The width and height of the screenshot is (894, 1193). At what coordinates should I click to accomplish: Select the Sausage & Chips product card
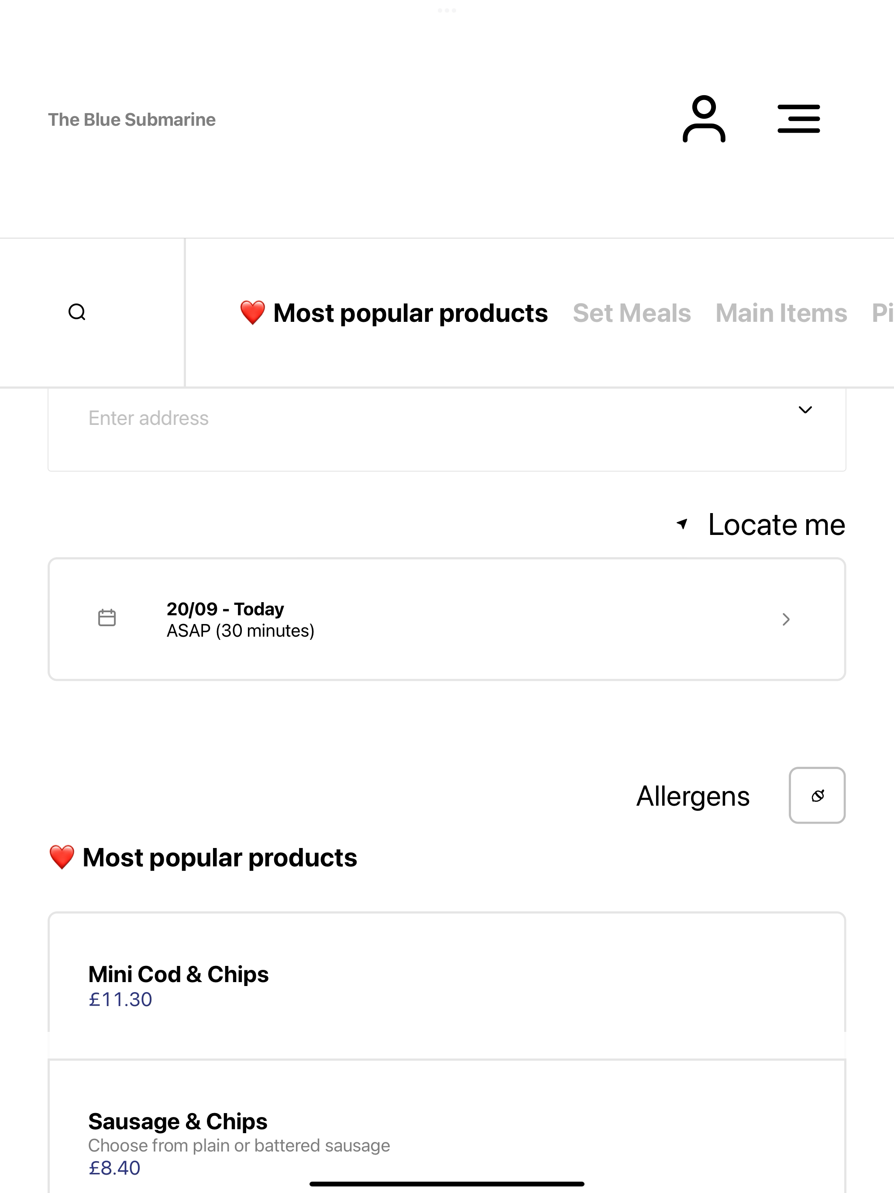click(447, 1127)
